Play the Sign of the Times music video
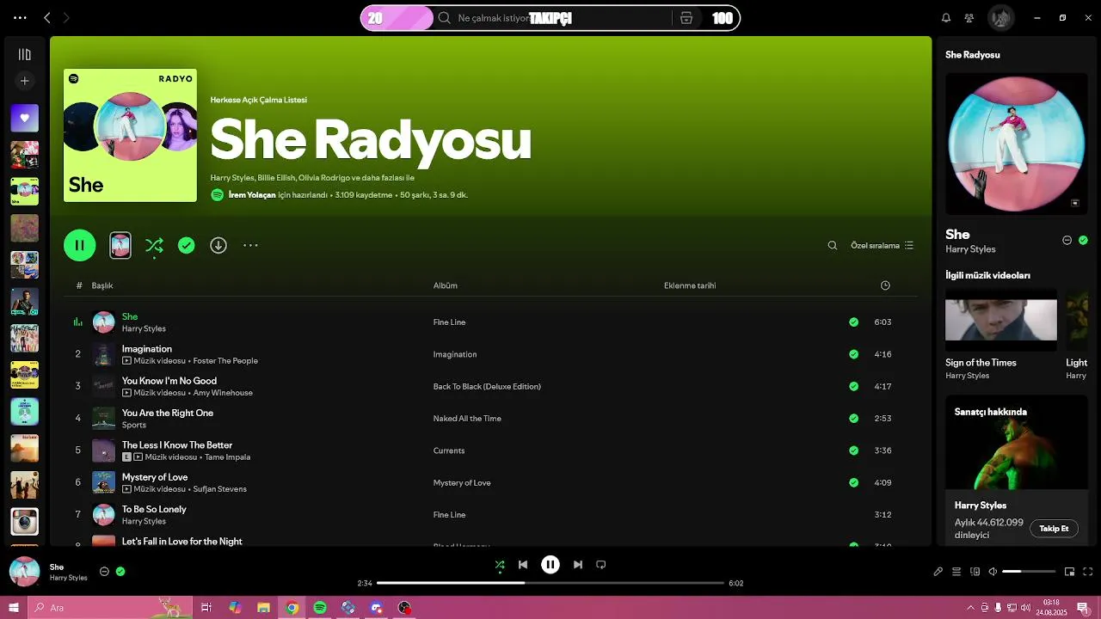This screenshot has height=619, width=1101. (1001, 320)
